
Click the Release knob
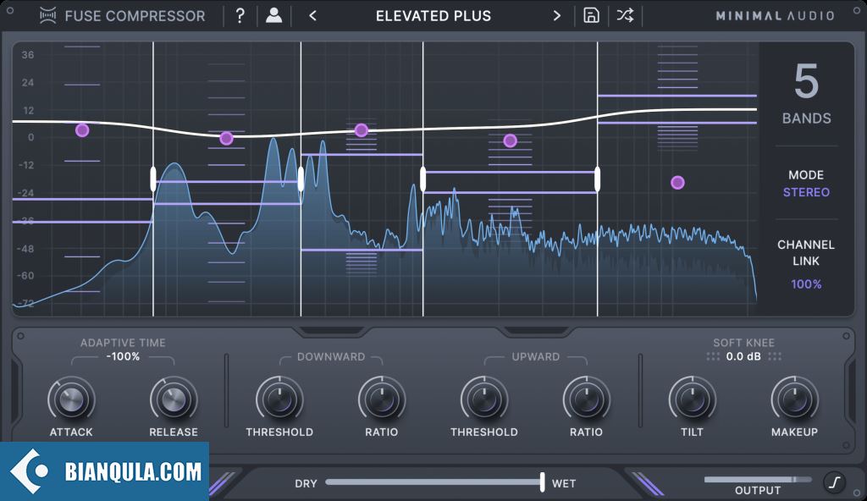coord(174,399)
